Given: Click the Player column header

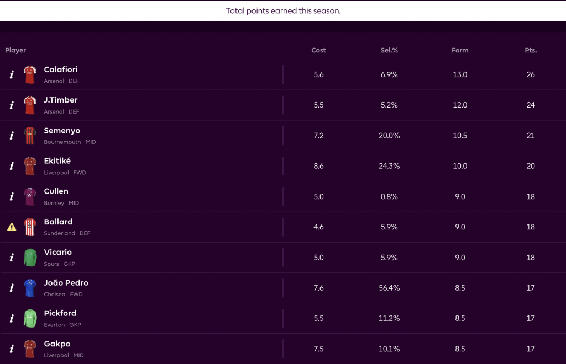Looking at the screenshot, I should click(15, 50).
